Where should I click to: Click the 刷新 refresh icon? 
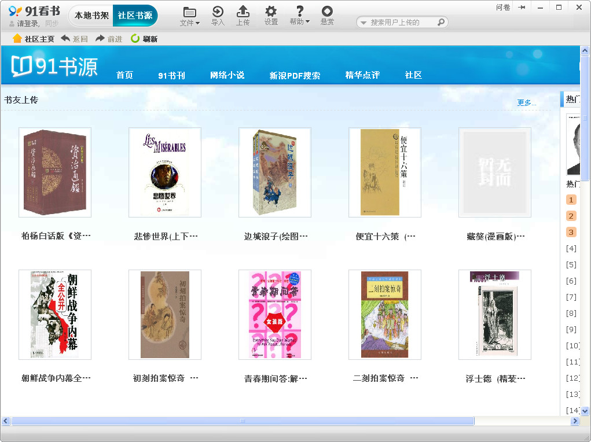coord(135,38)
